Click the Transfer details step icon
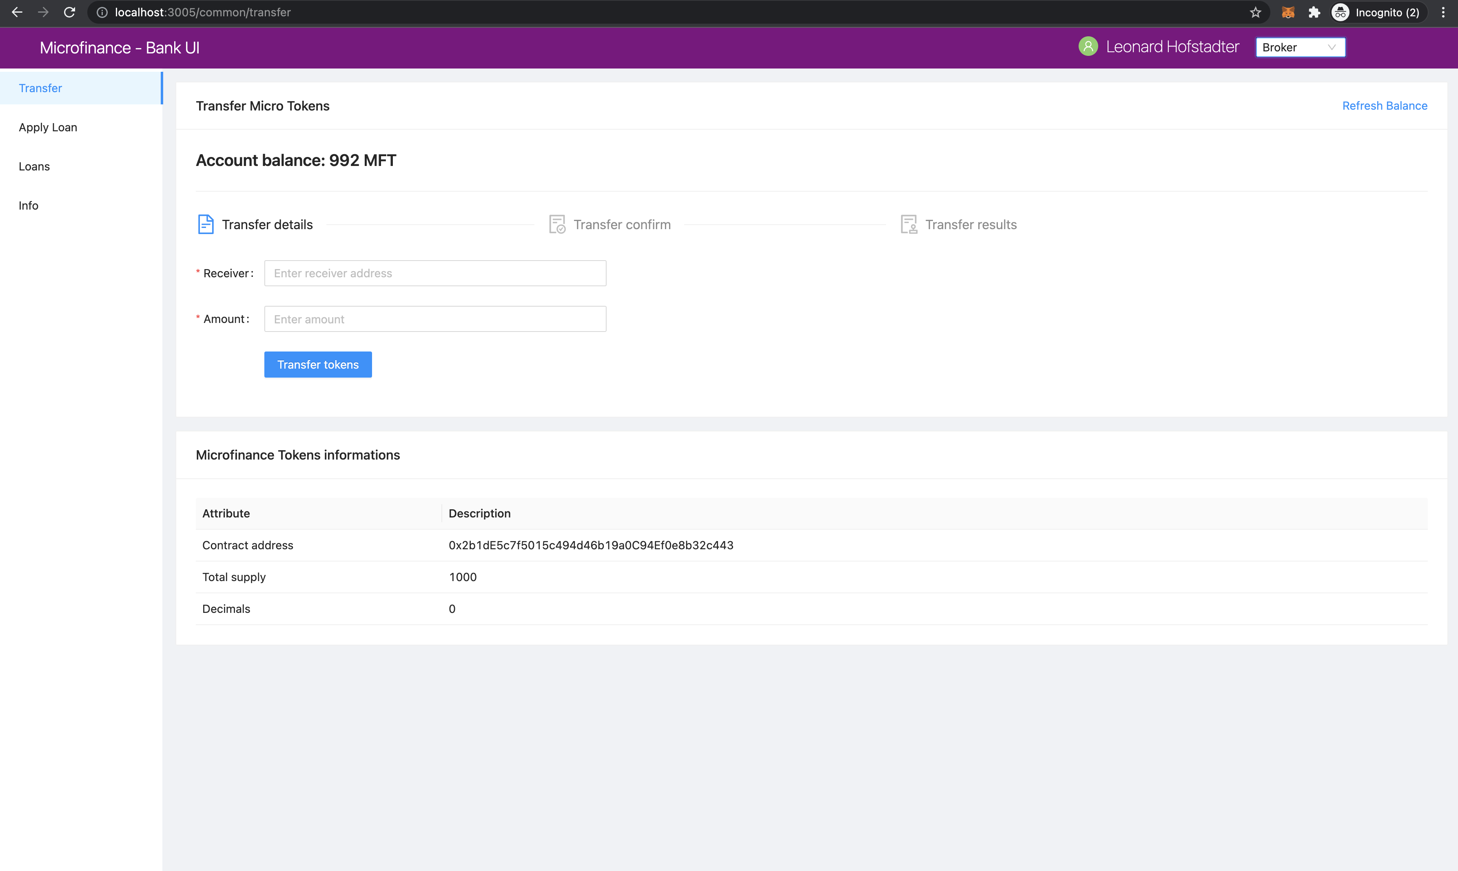1458x871 pixels. click(206, 224)
